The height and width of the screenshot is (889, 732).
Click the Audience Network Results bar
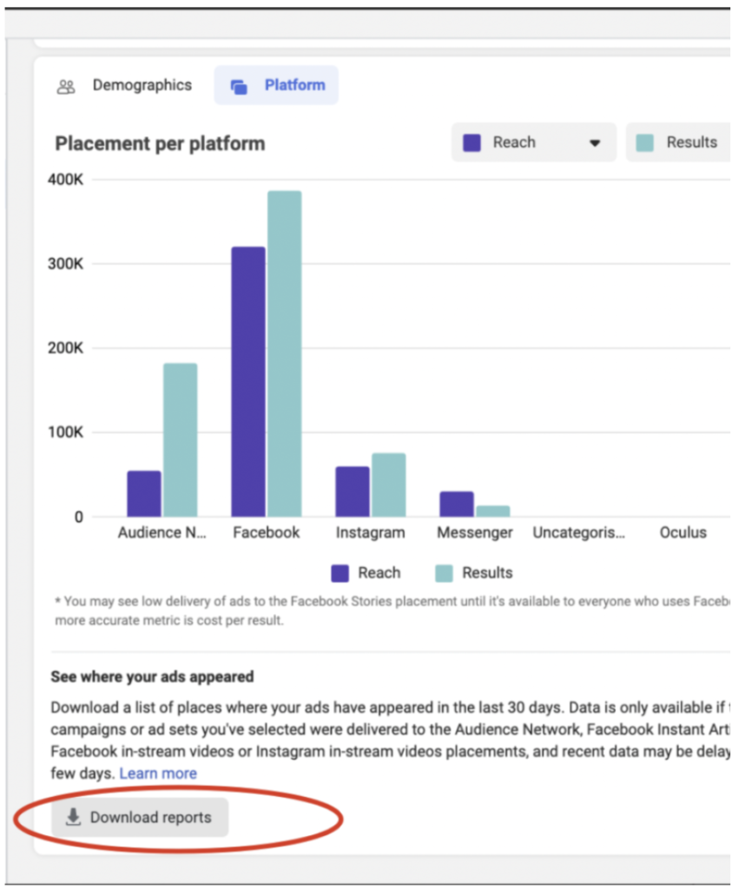pyautogui.click(x=180, y=440)
